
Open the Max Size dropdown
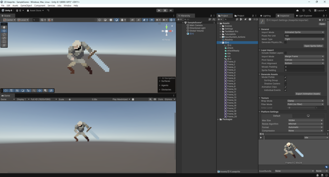[306, 120]
